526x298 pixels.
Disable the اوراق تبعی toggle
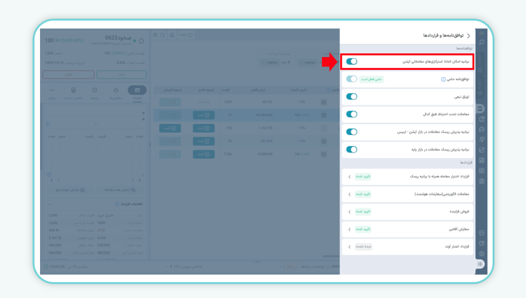coord(351,97)
